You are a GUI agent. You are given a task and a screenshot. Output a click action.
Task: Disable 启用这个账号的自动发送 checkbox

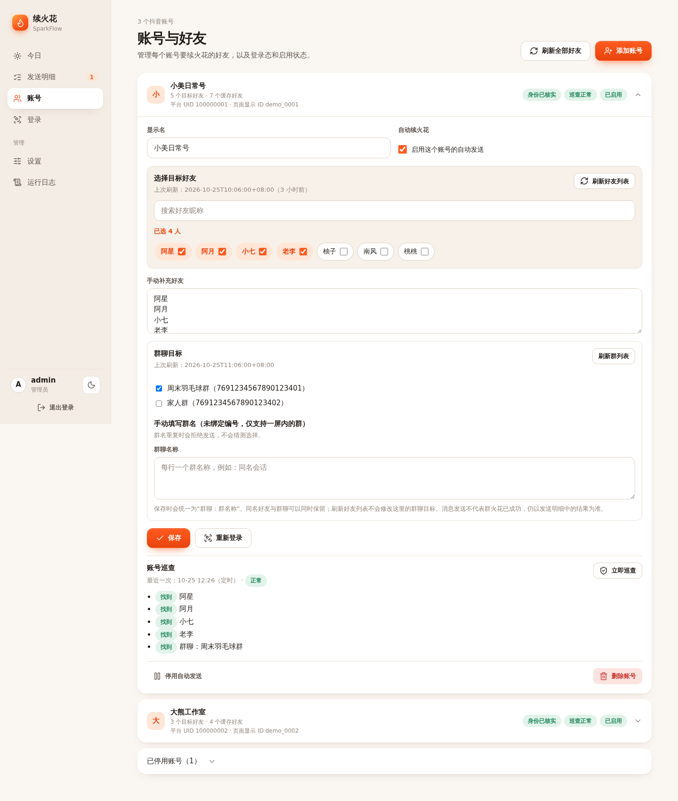coord(403,149)
